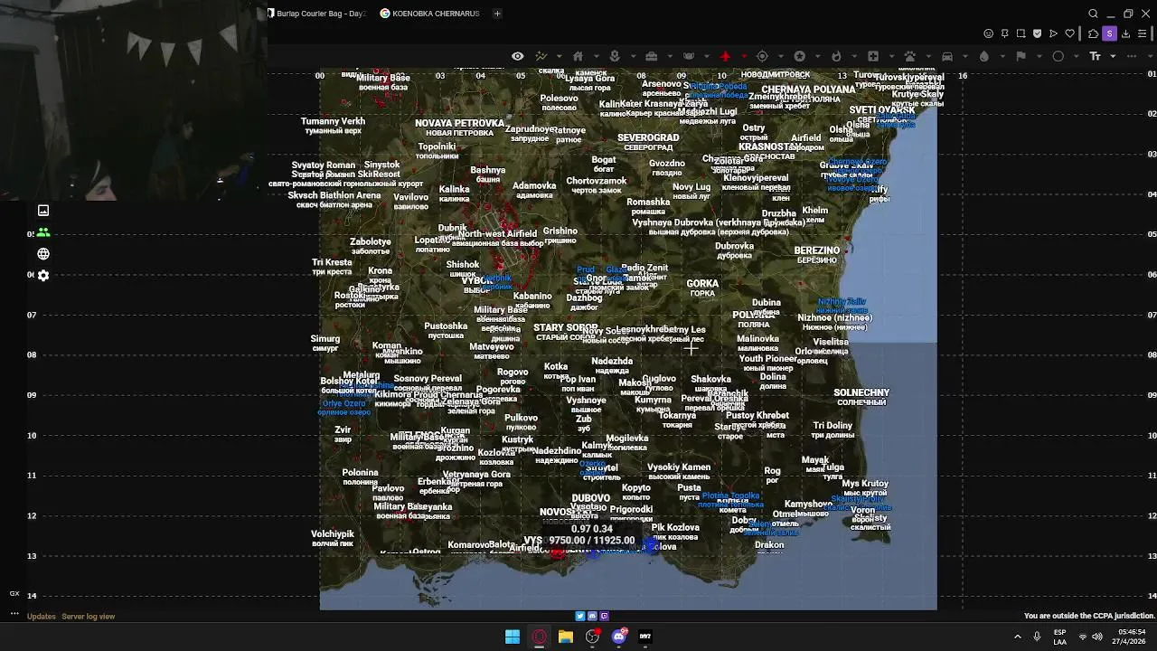
Task: Click the pin tab browser icon
Action: (1004, 33)
